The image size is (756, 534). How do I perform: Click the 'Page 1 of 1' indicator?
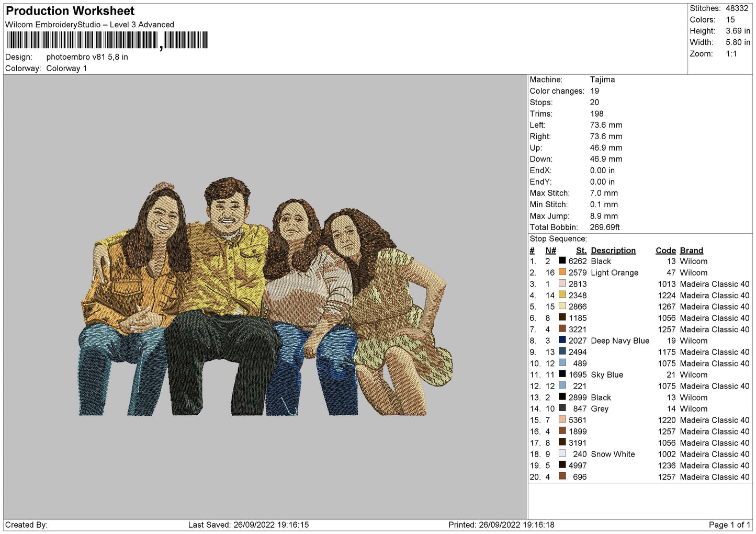click(x=729, y=525)
